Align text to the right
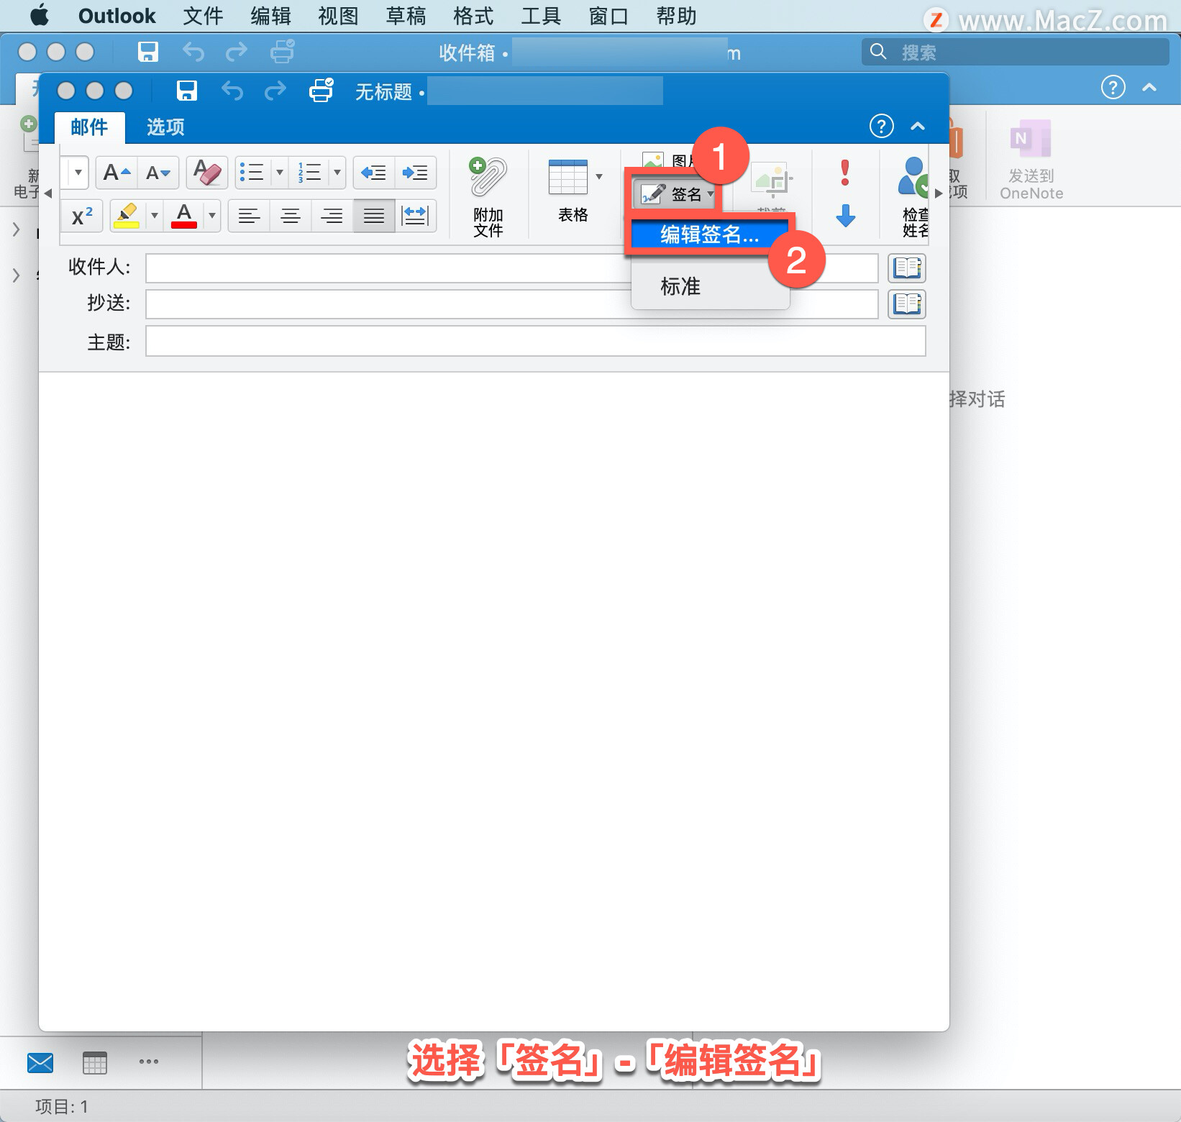Image resolution: width=1181 pixels, height=1122 pixels. [332, 216]
